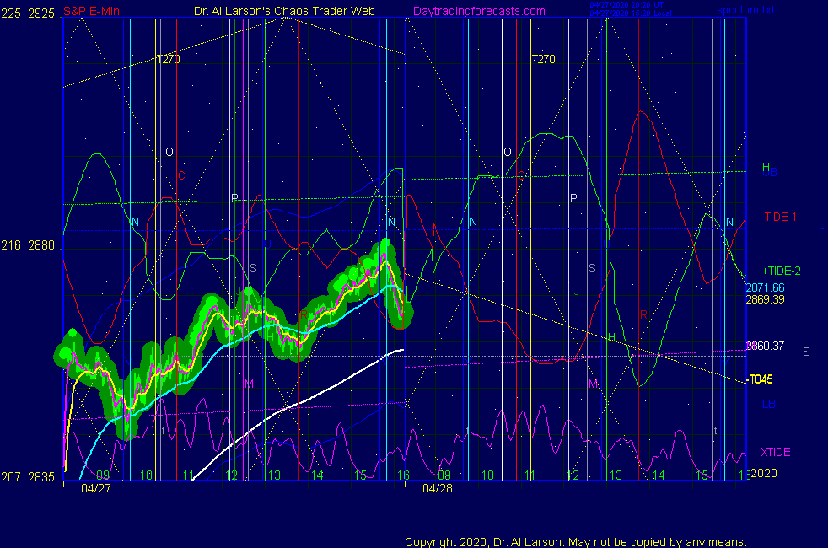Click the white price value 2860.37
828x548 pixels.
tap(765, 346)
